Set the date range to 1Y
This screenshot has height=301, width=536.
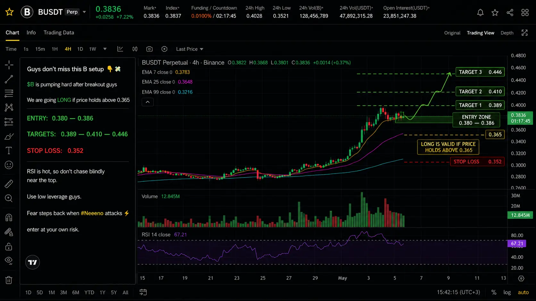103,292
